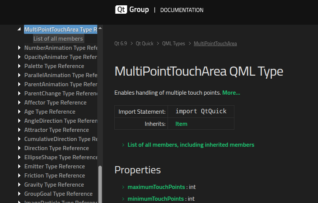Viewport: 318px width, 203px height.
Task: Open Emitter Type Reference entry
Action: (x=55, y=167)
